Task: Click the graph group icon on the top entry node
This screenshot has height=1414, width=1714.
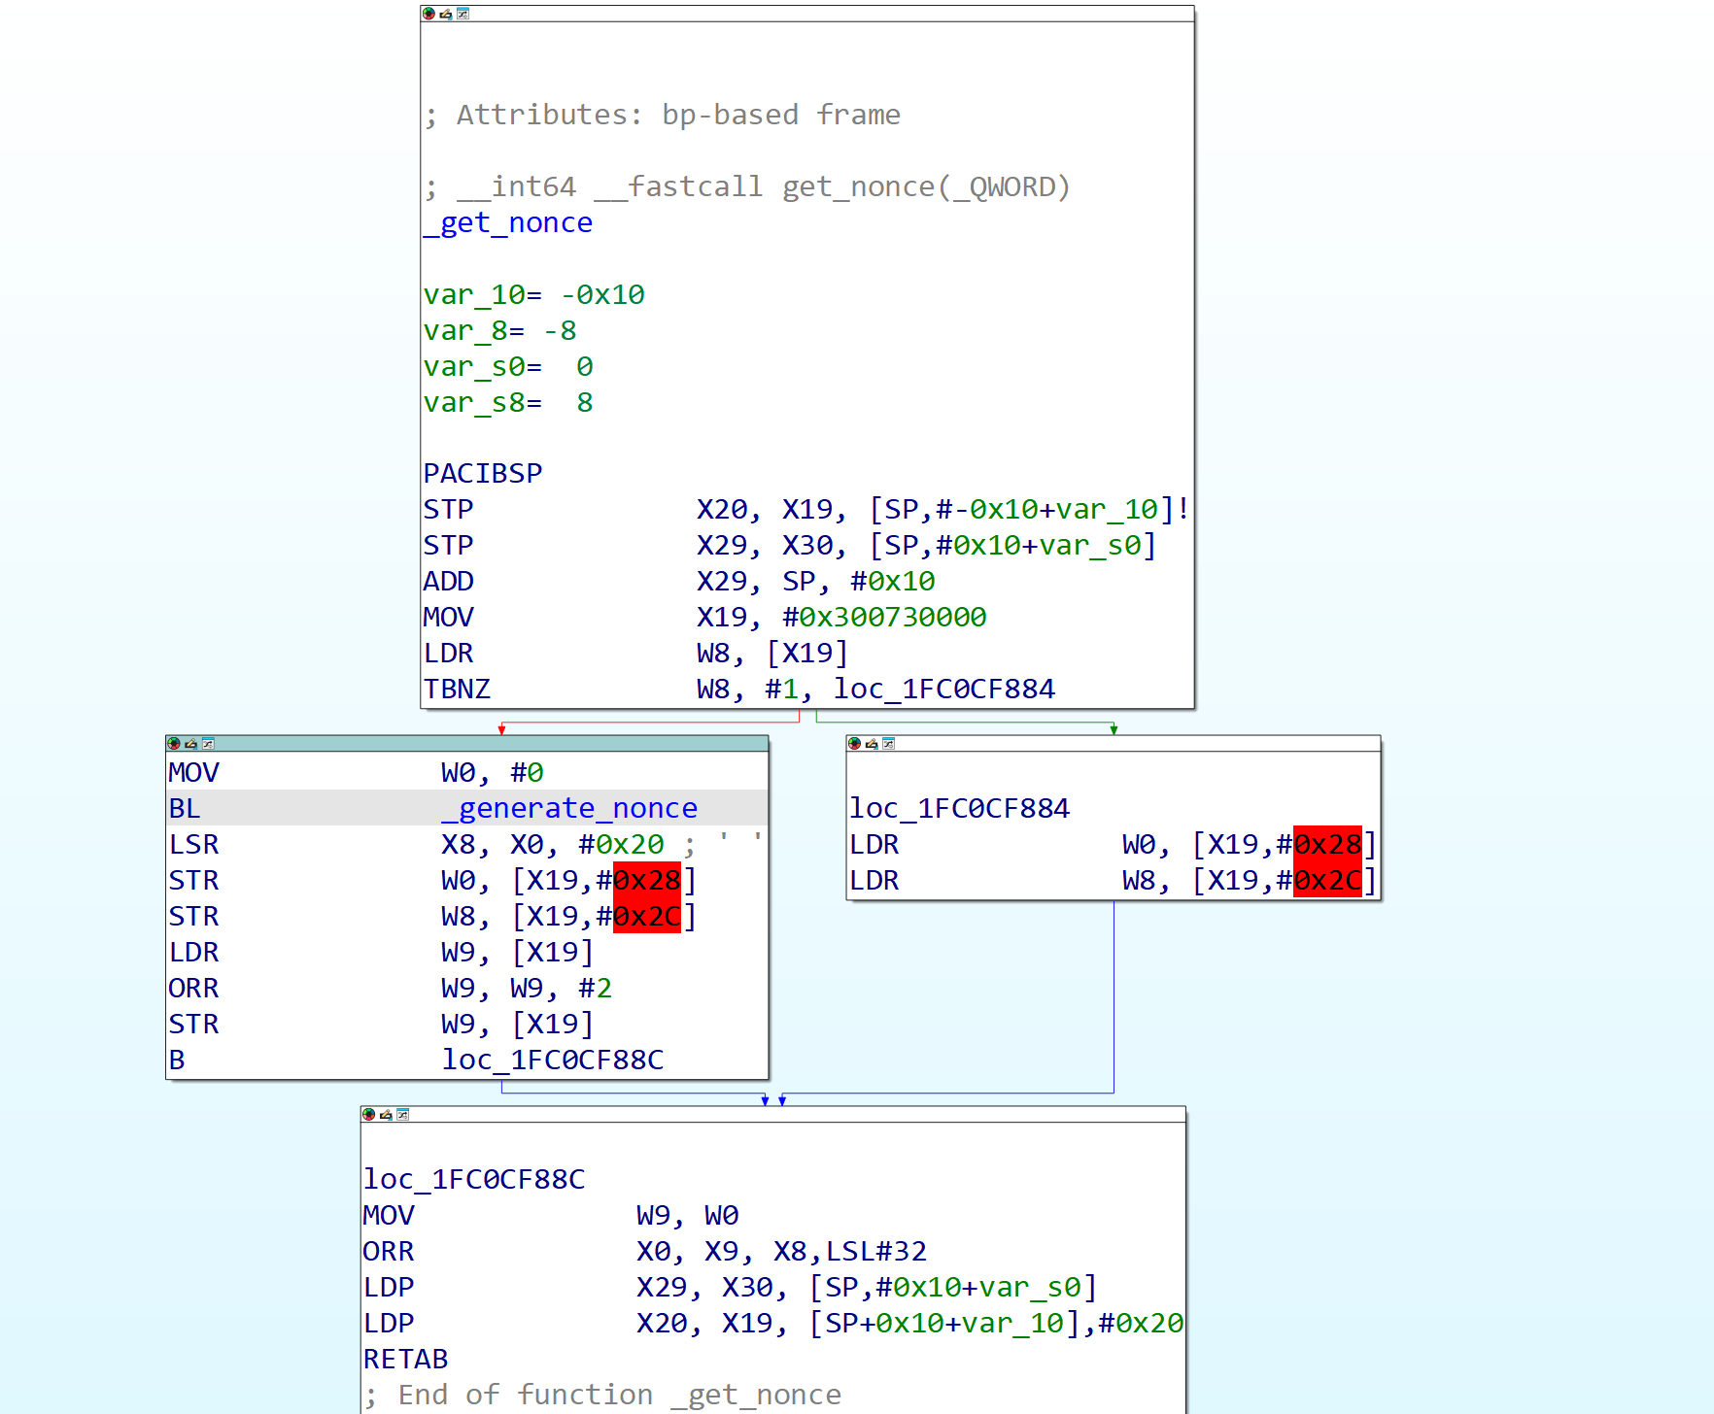Action: coord(463,14)
